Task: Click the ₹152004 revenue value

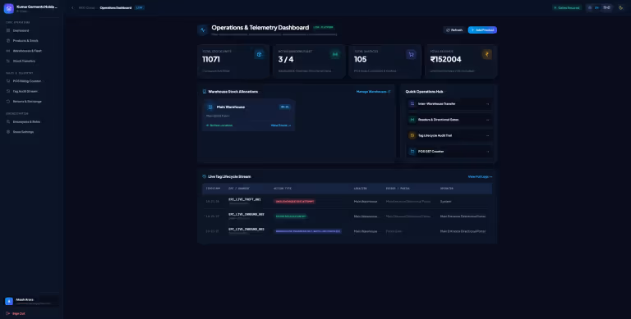Action: pos(445,60)
